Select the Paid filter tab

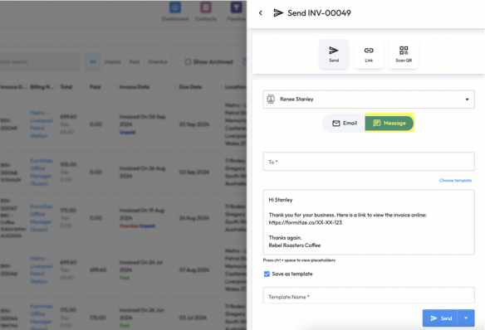click(x=135, y=61)
